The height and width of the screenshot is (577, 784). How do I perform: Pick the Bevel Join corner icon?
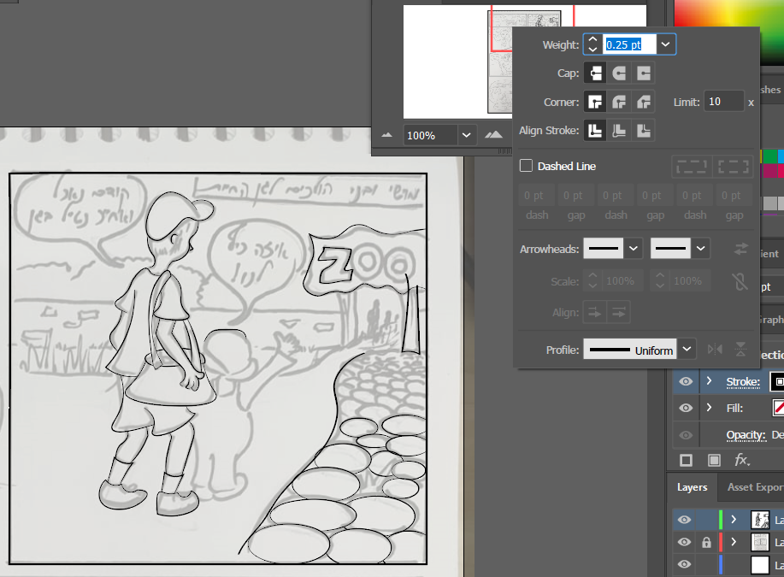coord(644,102)
